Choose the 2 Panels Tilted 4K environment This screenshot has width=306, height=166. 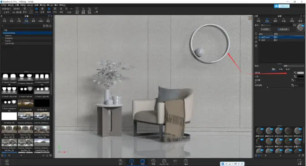coord(25,78)
